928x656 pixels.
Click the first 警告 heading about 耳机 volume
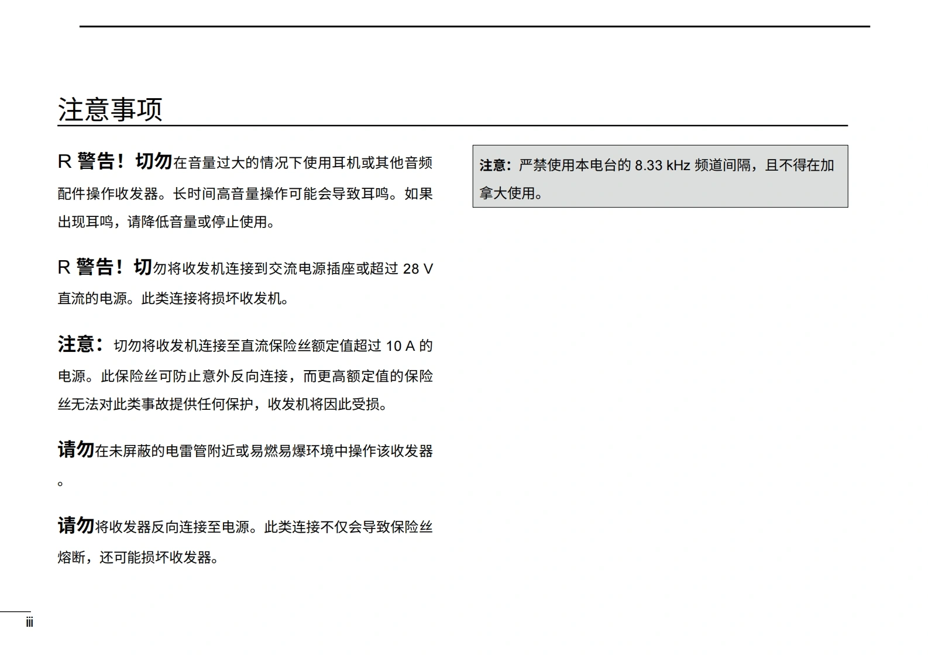97,161
